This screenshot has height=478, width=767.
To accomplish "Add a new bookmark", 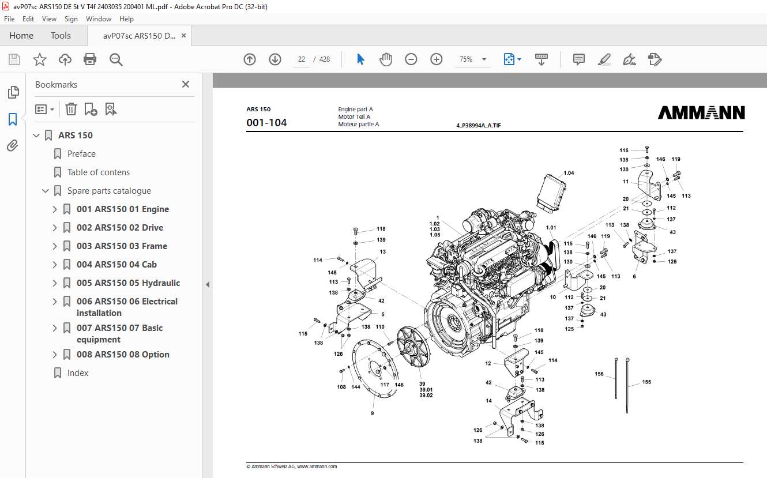I will (91, 109).
